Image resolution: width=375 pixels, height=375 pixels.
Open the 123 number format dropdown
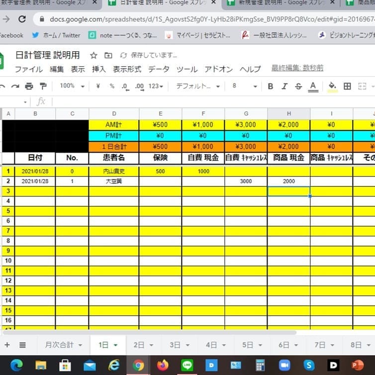point(156,86)
